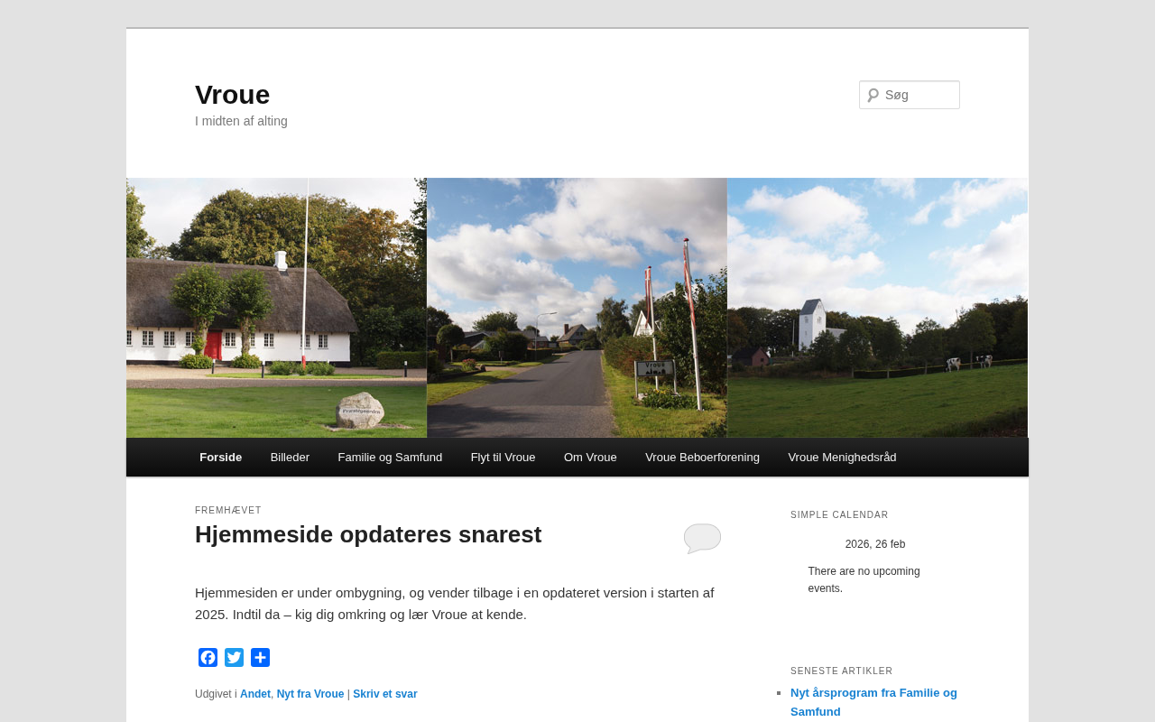
Task: Click the Skriv et svar link
Action: (385, 694)
